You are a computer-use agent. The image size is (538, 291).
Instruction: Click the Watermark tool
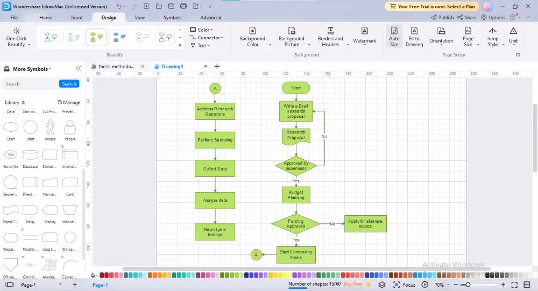coord(364,37)
